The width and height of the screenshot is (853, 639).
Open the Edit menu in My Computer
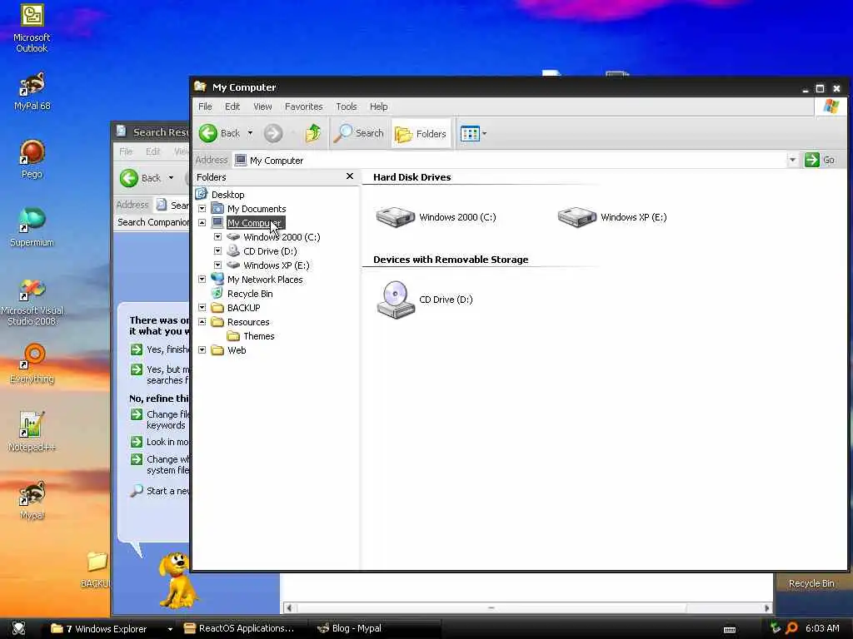232,106
